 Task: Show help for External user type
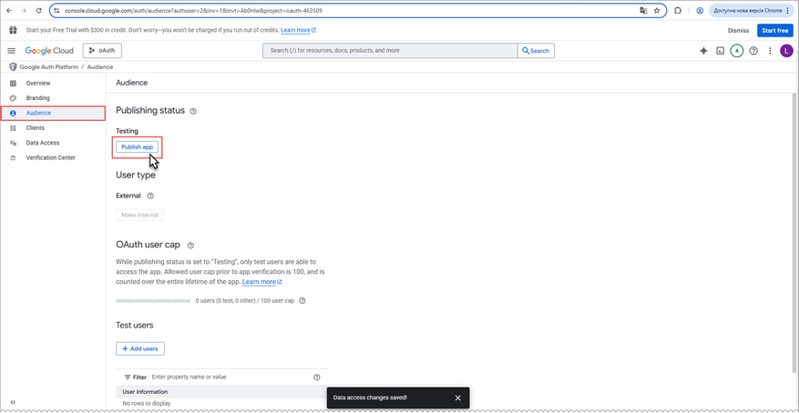tap(150, 196)
